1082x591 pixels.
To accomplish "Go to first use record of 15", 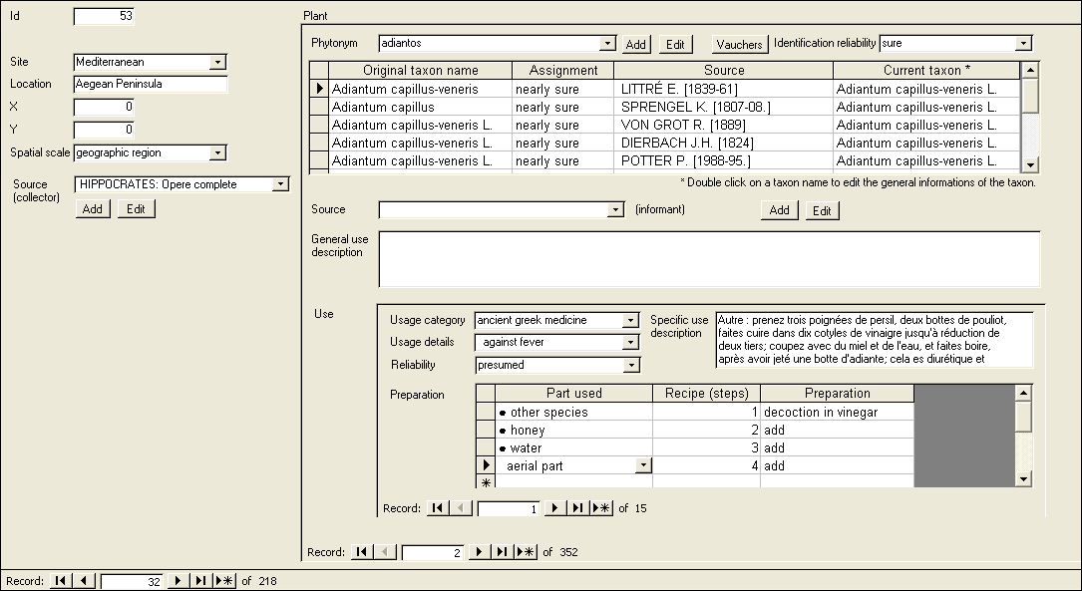I will coord(438,508).
